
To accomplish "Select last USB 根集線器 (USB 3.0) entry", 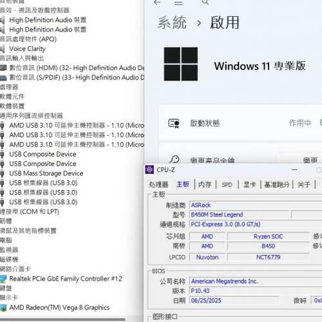I will [43, 202].
